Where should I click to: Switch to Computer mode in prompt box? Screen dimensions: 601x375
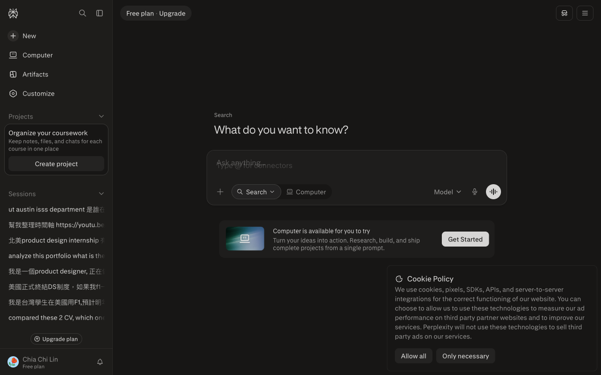coord(306,192)
